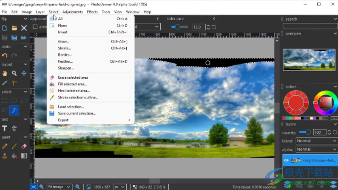The width and height of the screenshot is (338, 190).
Task: Click the overview image thumbnail
Action: [x=309, y=60]
